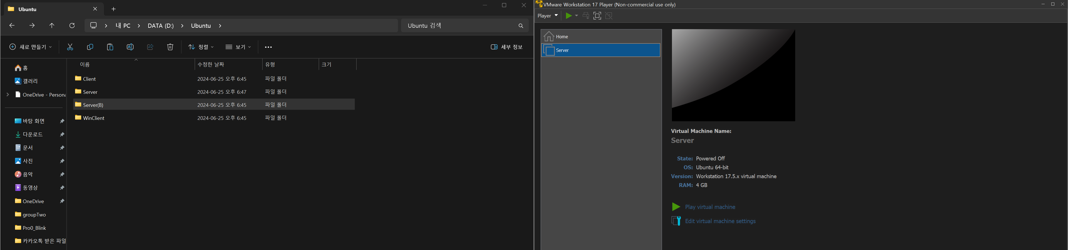This screenshot has height=250, width=1068.
Task: Select Server in VMware library list
Action: click(601, 50)
